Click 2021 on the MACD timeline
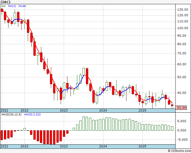191x153 pixels. click(4, 146)
